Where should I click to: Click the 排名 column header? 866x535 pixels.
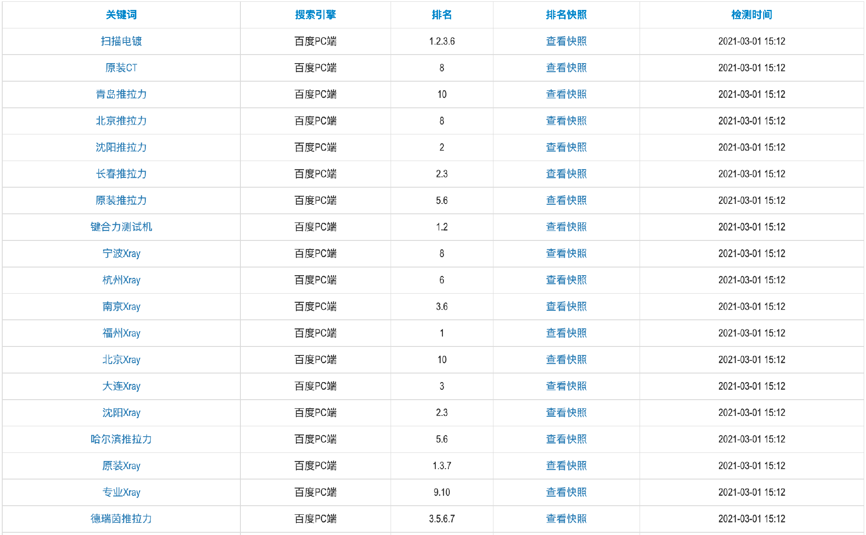pyautogui.click(x=442, y=15)
